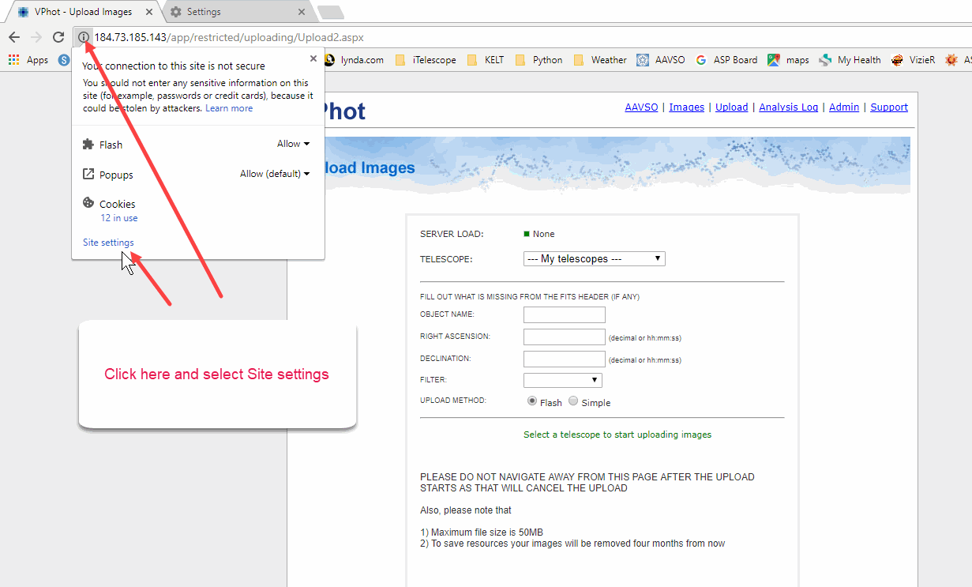Expand the Flash permission dropdown
Viewport: 972px width, 587px height.
293,144
